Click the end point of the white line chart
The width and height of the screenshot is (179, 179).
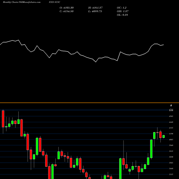point(164,45)
